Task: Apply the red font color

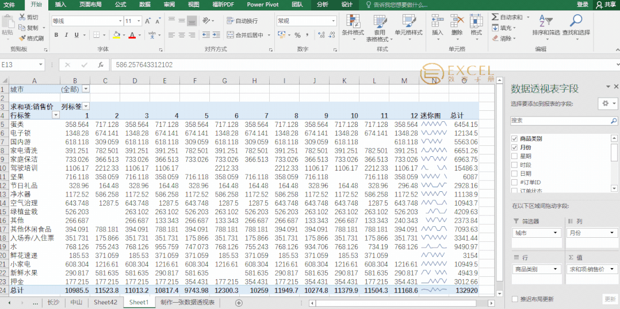Action: coord(132,35)
